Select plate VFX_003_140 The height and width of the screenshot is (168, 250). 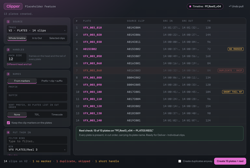[92, 121]
